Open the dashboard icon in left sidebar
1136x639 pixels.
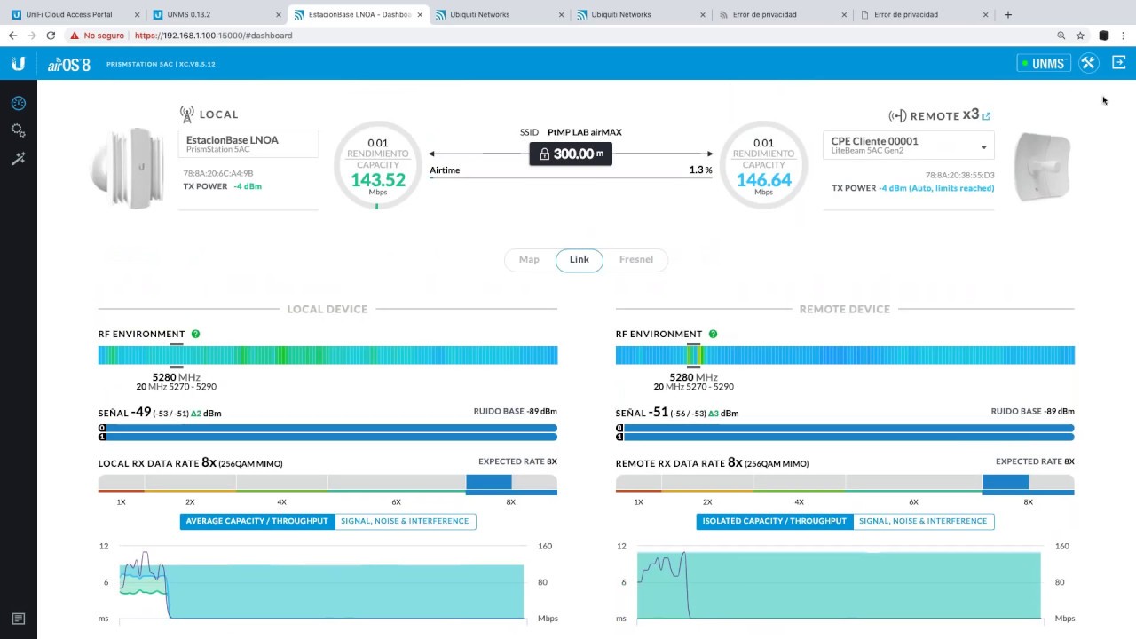tap(18, 103)
